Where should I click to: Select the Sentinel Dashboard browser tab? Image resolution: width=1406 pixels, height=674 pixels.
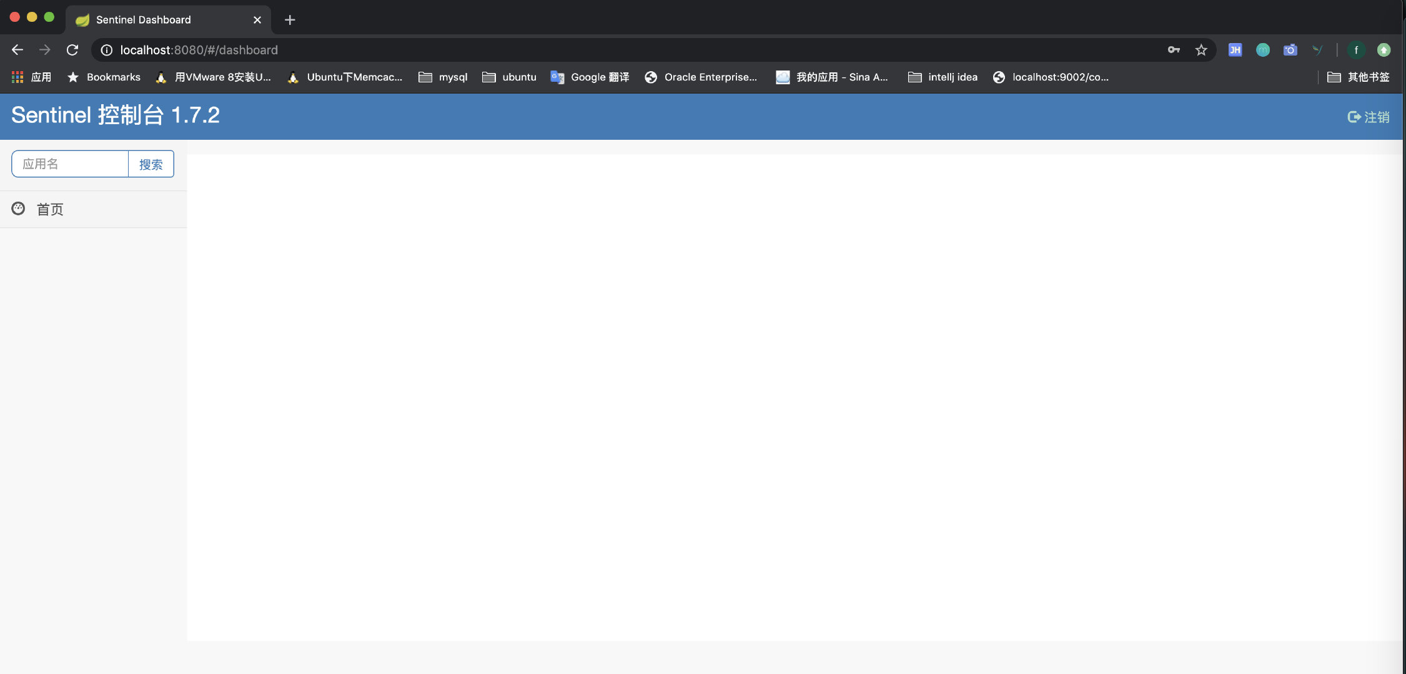[144, 20]
